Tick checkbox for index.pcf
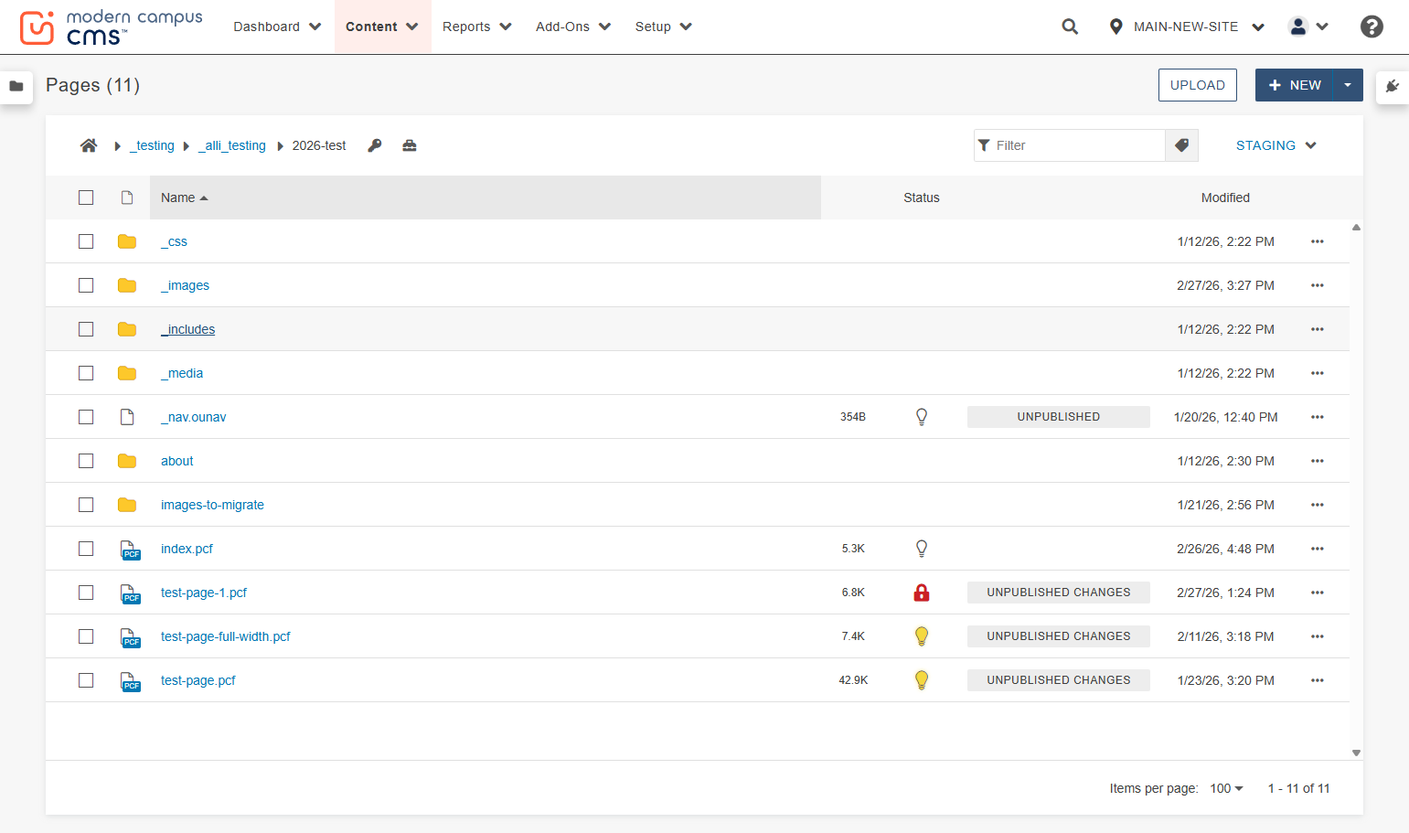The width and height of the screenshot is (1409, 833). point(86,549)
